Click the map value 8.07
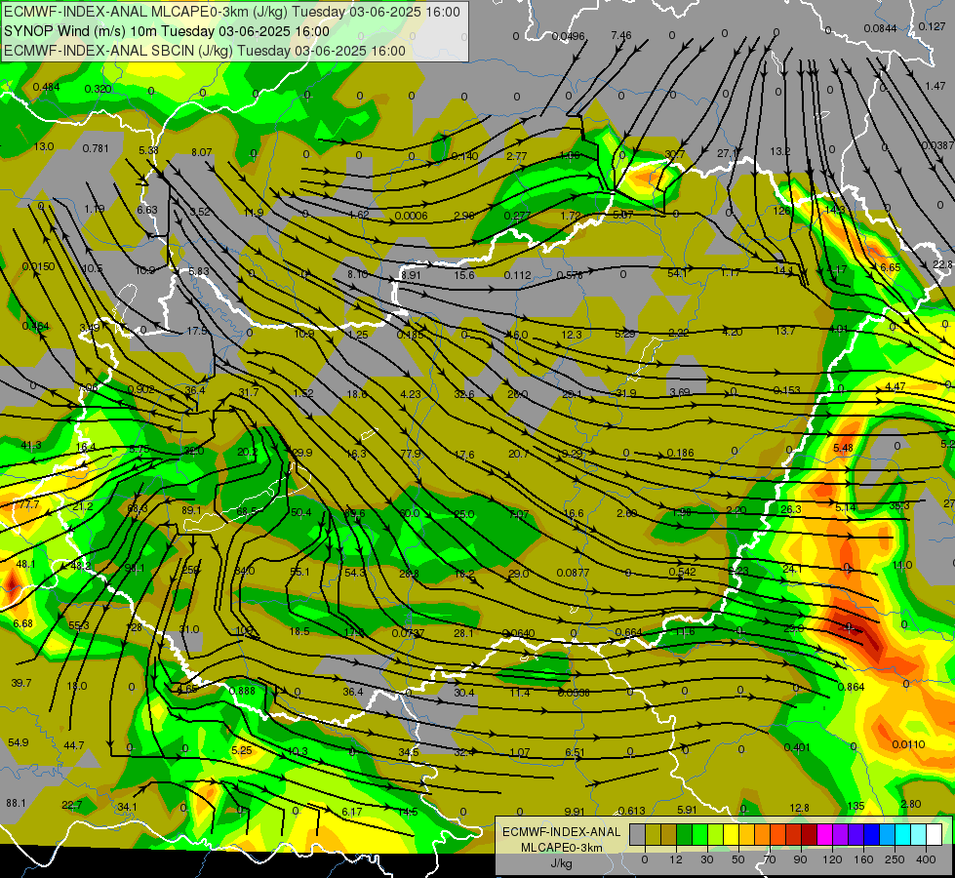This screenshot has height=878, width=955. pos(202,152)
